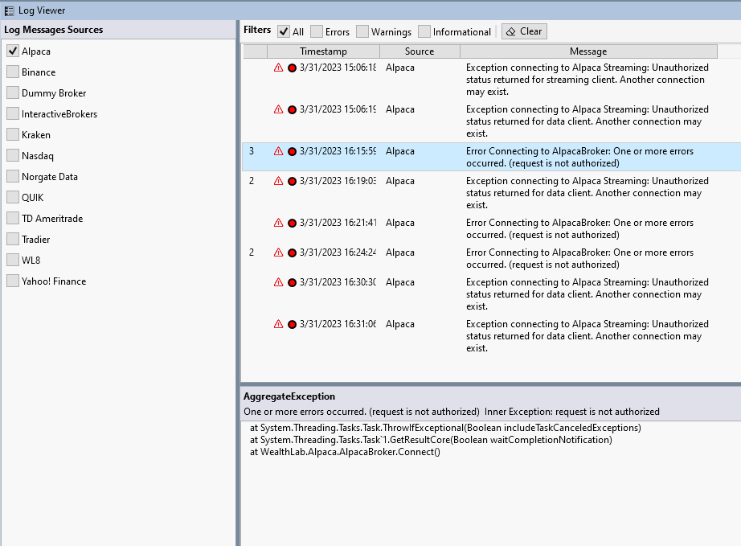Enable the Errors filter

[317, 31]
